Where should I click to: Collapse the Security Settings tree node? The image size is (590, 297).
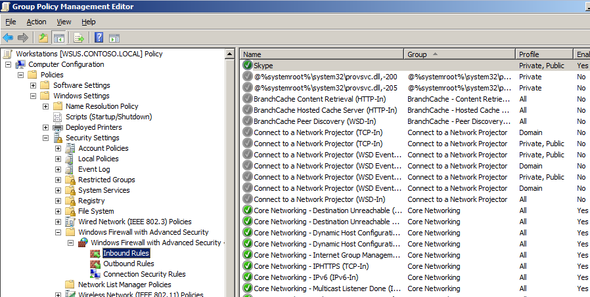[46, 138]
